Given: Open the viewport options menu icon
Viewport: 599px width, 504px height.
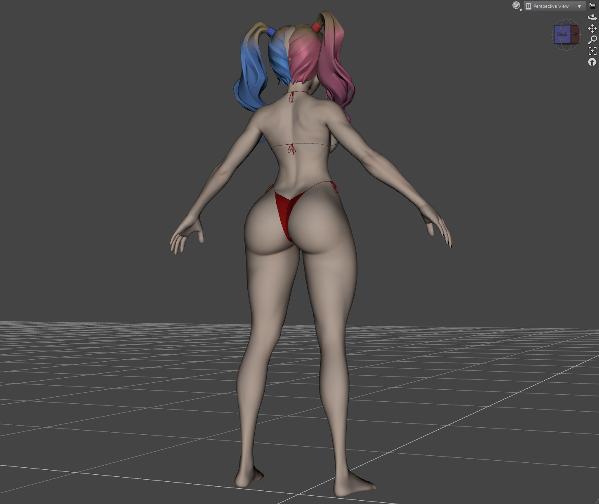Looking at the screenshot, I should point(592,6).
